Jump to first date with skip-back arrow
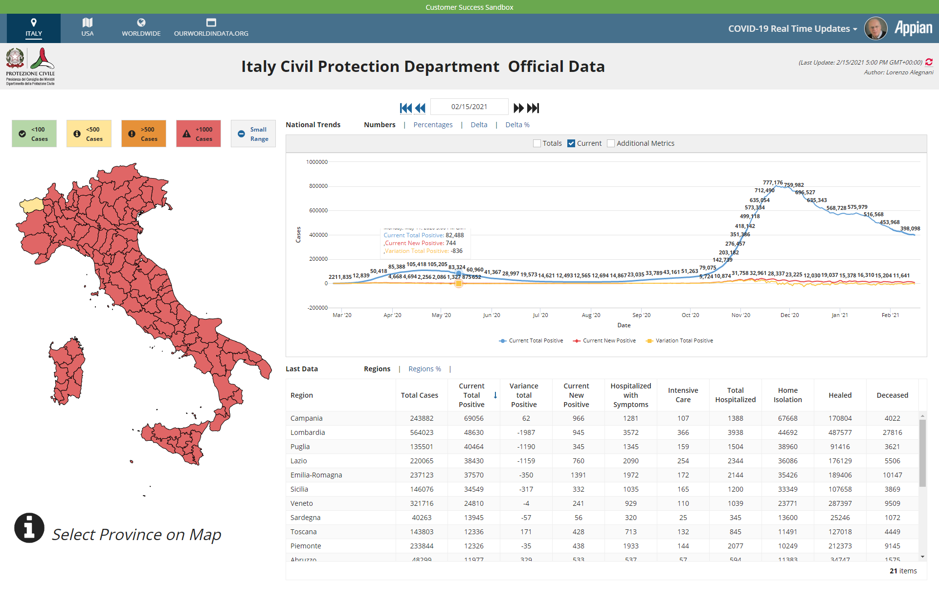 405,108
